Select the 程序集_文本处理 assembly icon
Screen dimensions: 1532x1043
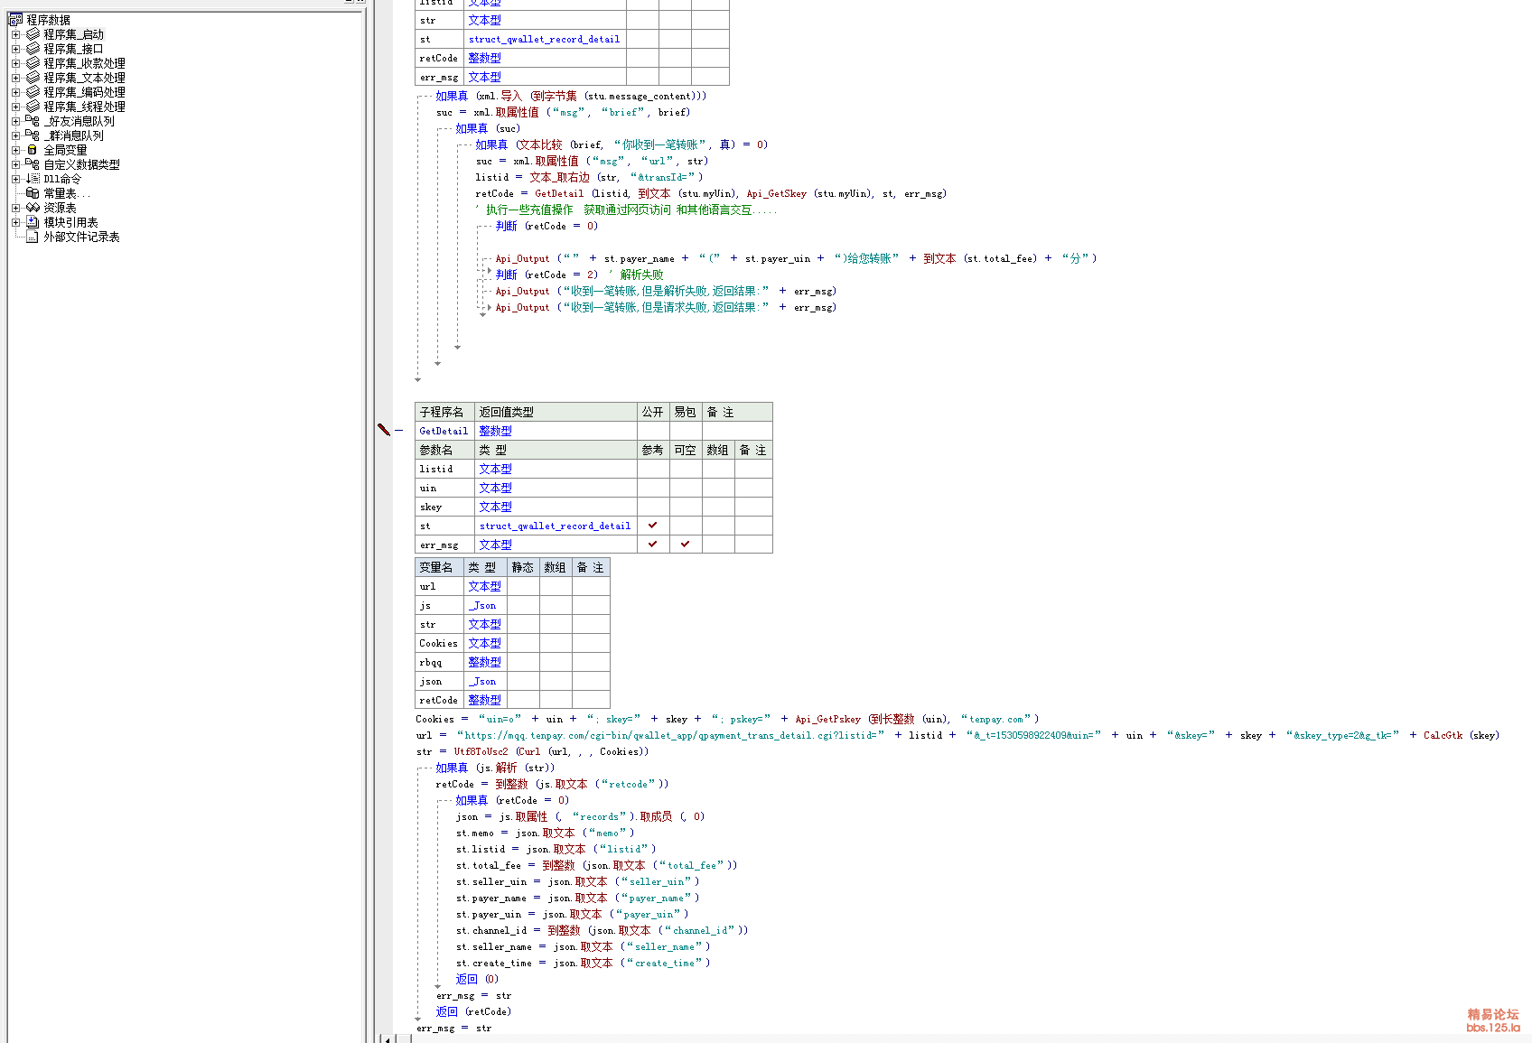tap(33, 78)
